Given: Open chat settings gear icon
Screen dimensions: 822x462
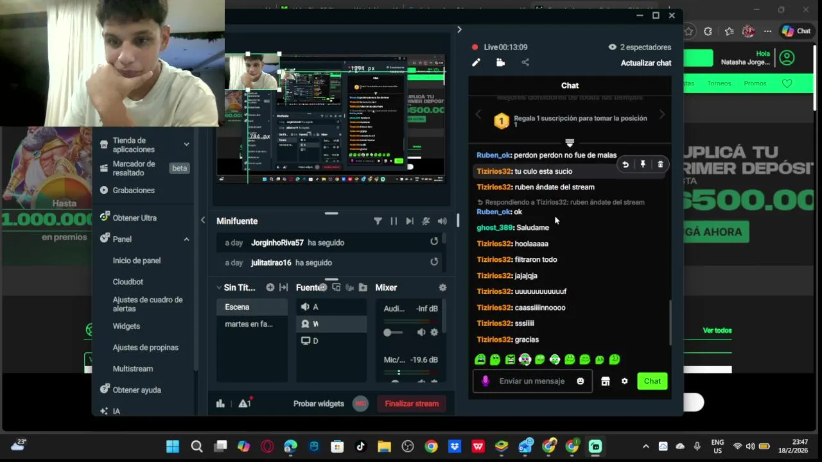Looking at the screenshot, I should click(x=624, y=381).
